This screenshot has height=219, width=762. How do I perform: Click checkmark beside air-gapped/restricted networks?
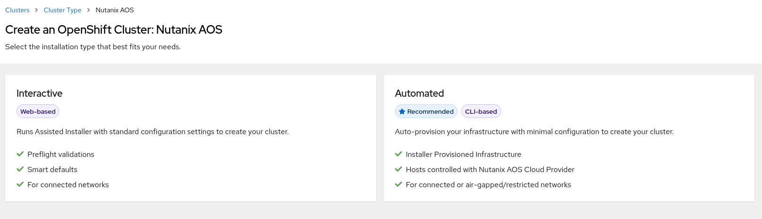tap(398, 184)
